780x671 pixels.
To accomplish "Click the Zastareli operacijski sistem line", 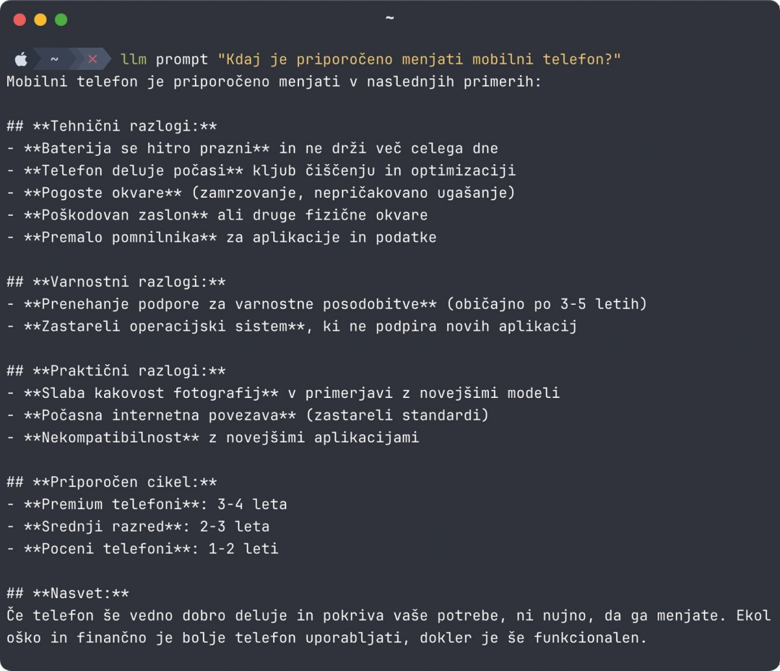I will pyautogui.click(x=292, y=326).
